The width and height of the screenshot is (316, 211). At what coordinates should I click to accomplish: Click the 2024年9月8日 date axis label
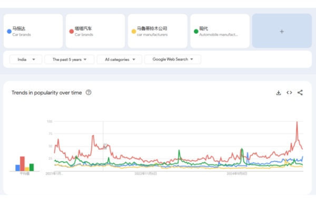[x=237, y=174]
